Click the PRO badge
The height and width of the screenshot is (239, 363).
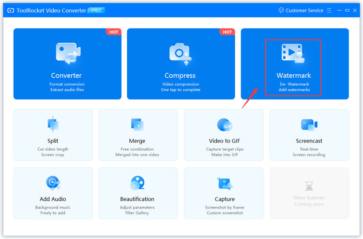(96, 11)
